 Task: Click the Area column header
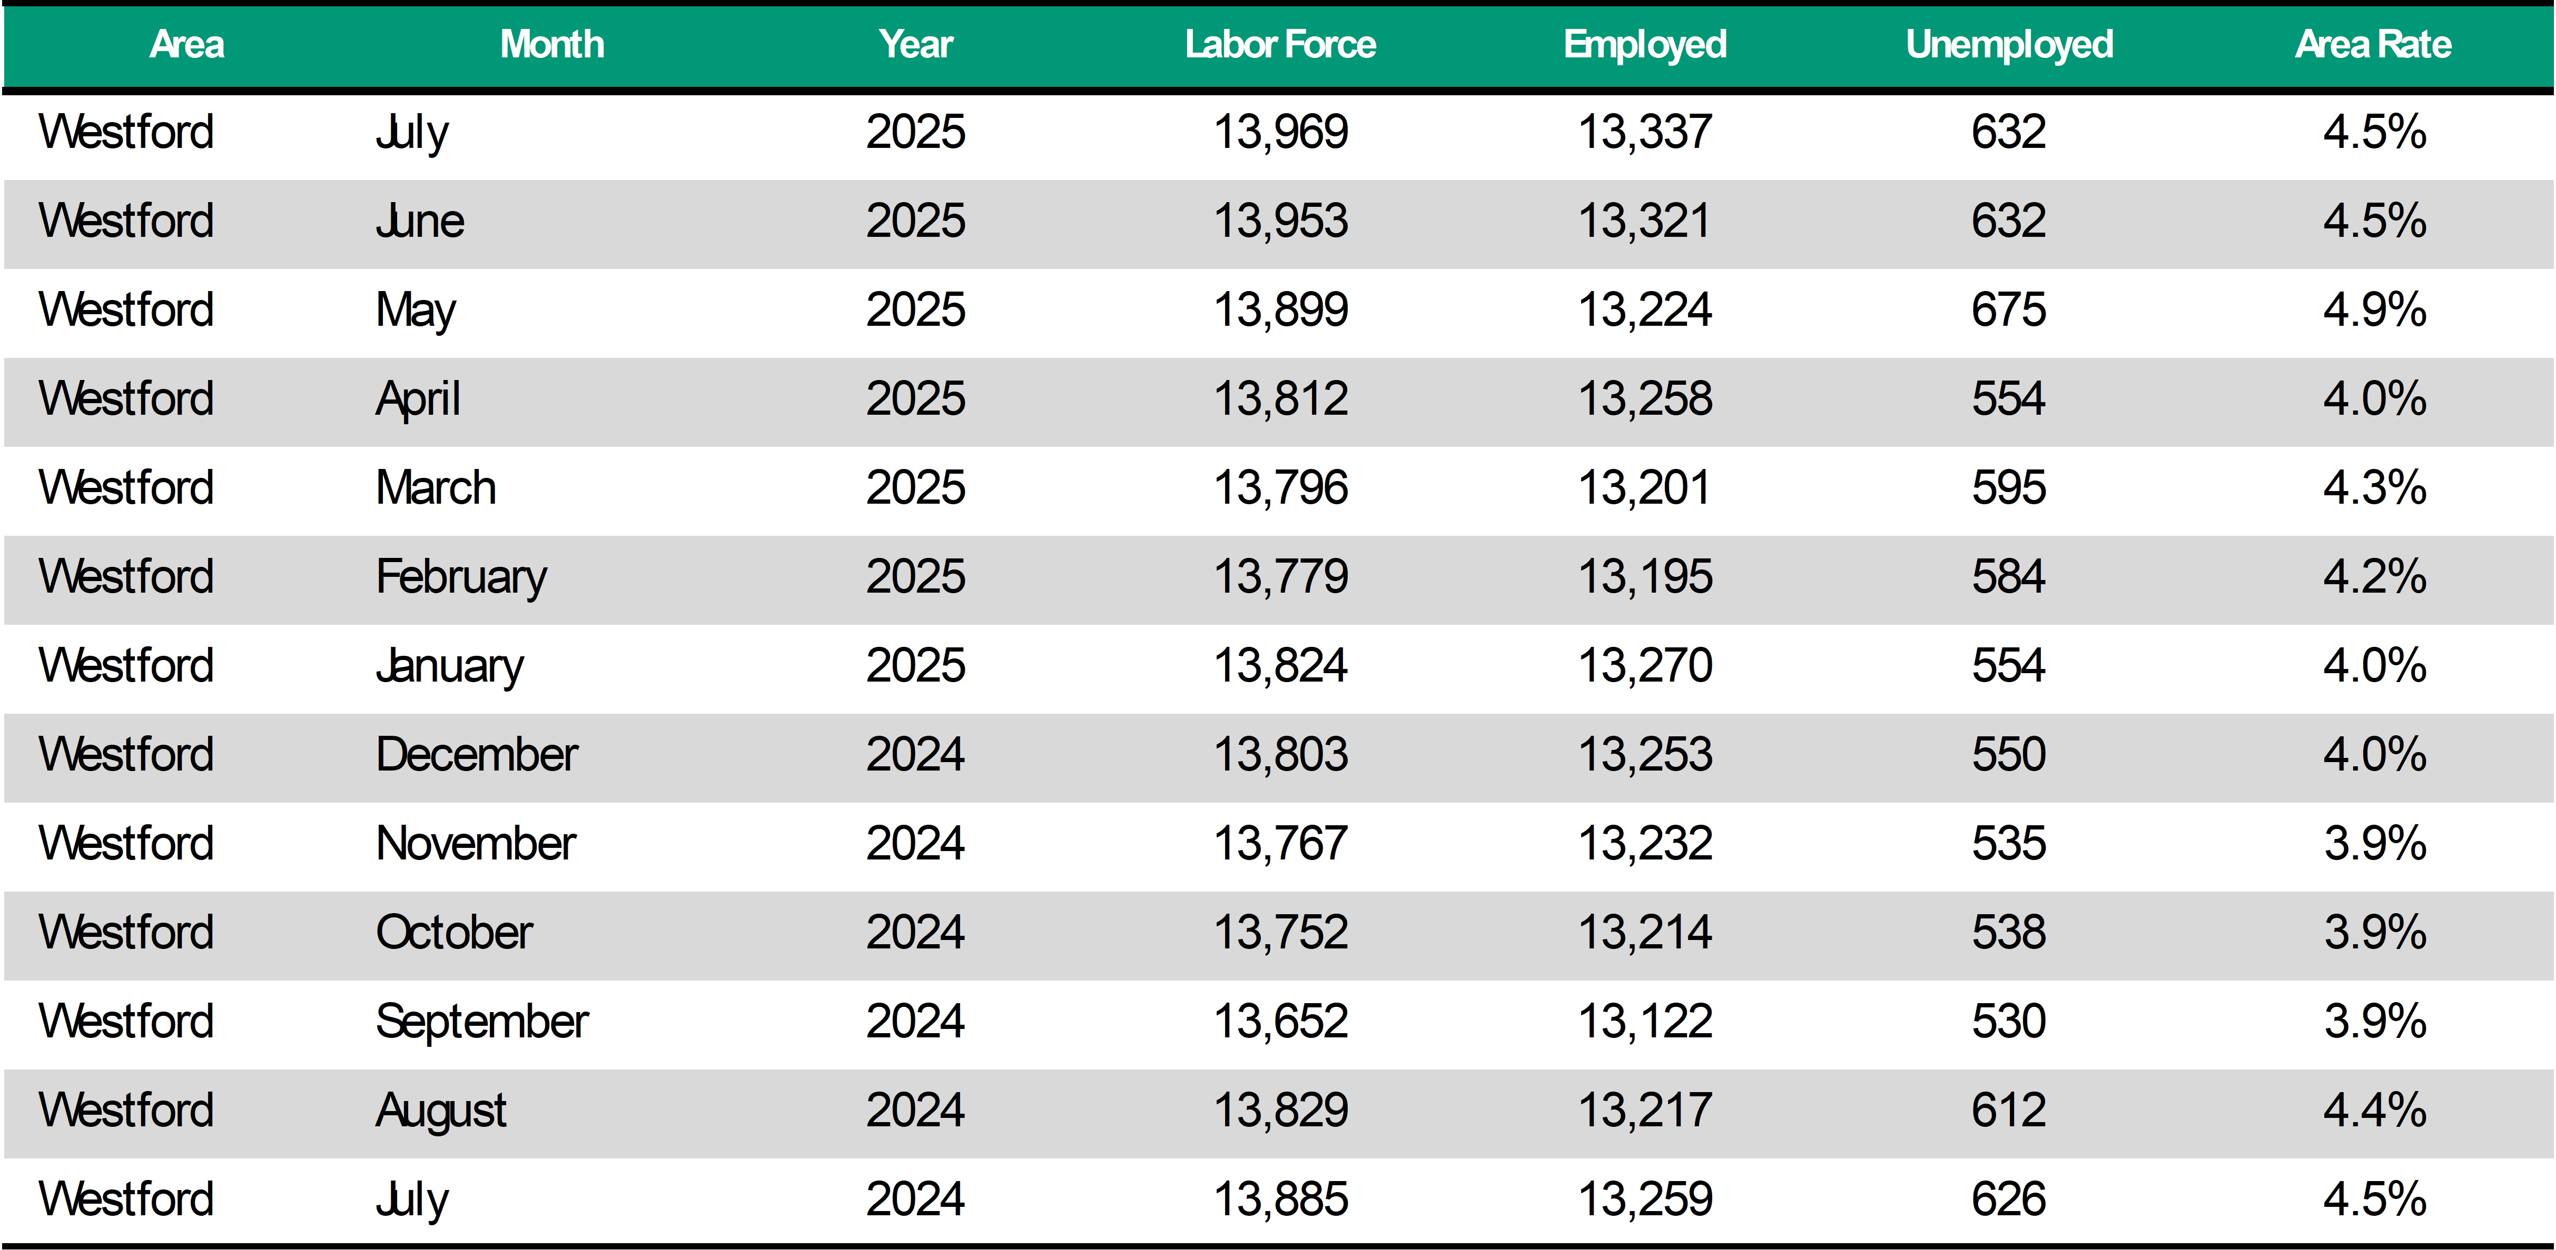tap(186, 45)
